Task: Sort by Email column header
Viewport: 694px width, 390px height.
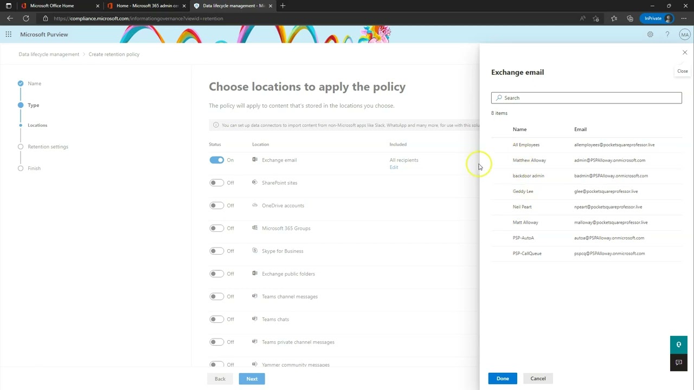Action: (x=580, y=129)
